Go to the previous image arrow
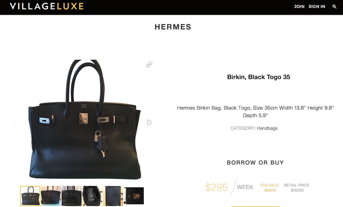Screen dimensions: 343x207 click(14, 122)
